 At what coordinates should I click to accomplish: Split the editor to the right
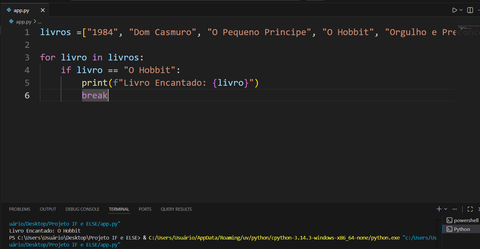pyautogui.click(x=470, y=10)
